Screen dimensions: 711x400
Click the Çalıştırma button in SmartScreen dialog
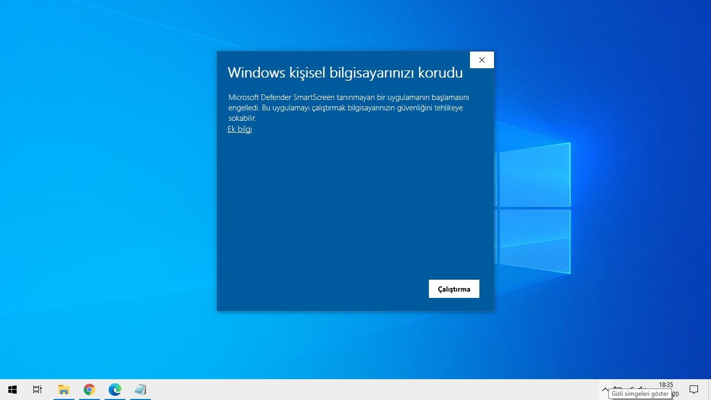point(454,289)
